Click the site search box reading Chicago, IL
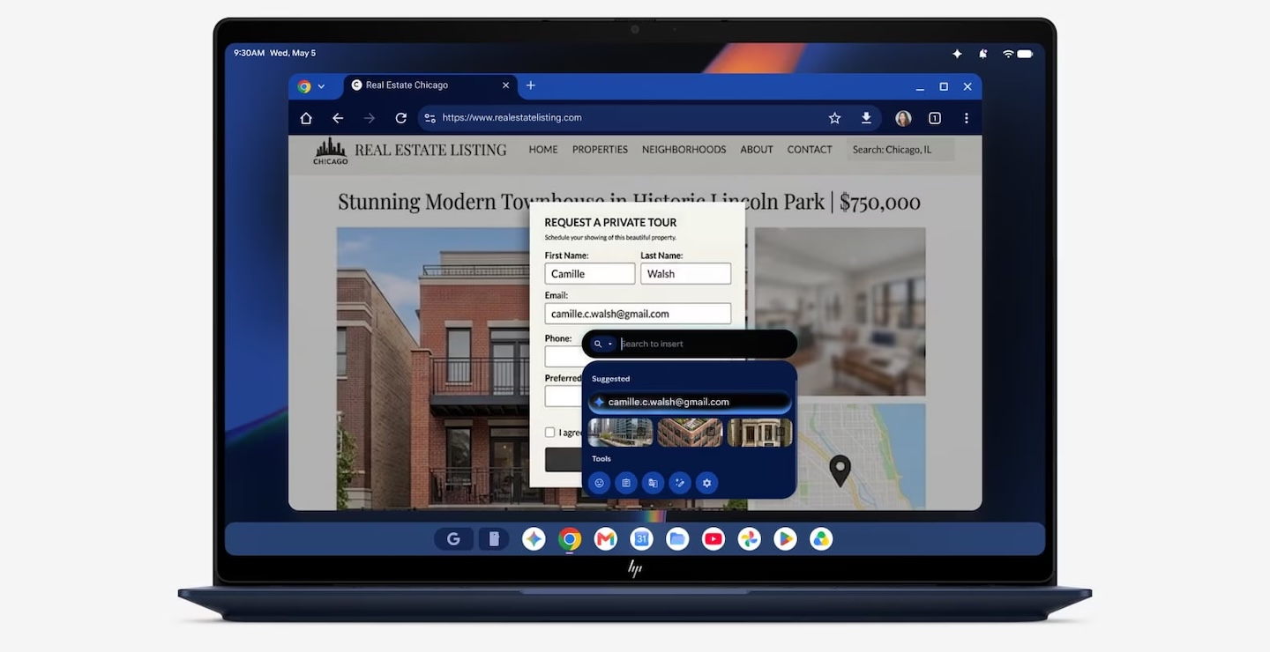Screen dimensions: 1270x652 900,150
